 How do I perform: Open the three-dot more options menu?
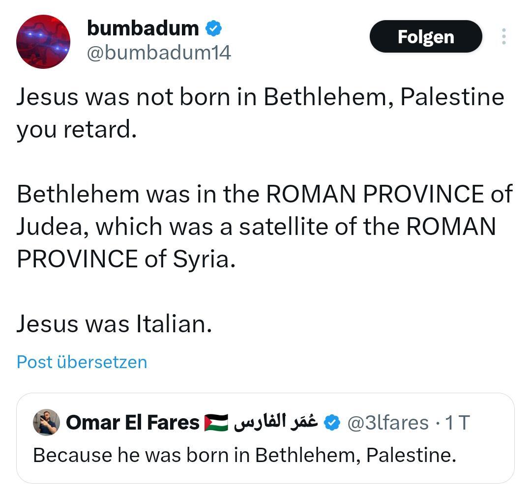(504, 37)
